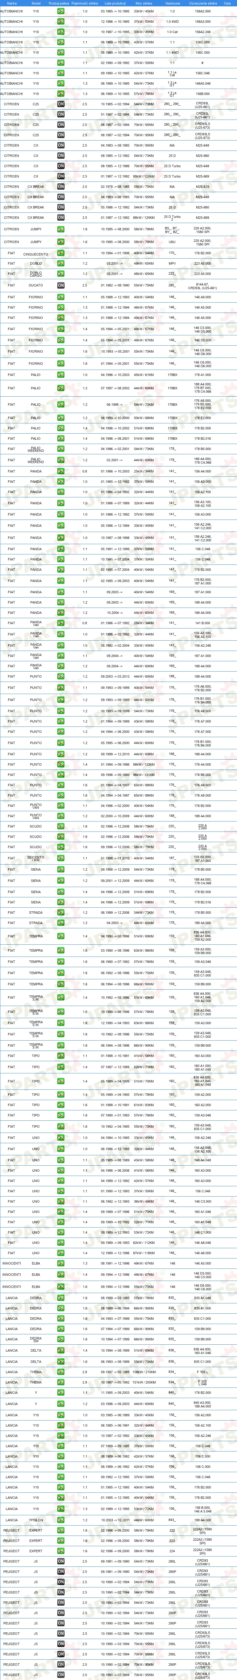Click the fuel icon in the INNOCENTI ELBA 1.4 row
This screenshot has width=237, height=1680.
pos(61,1274)
